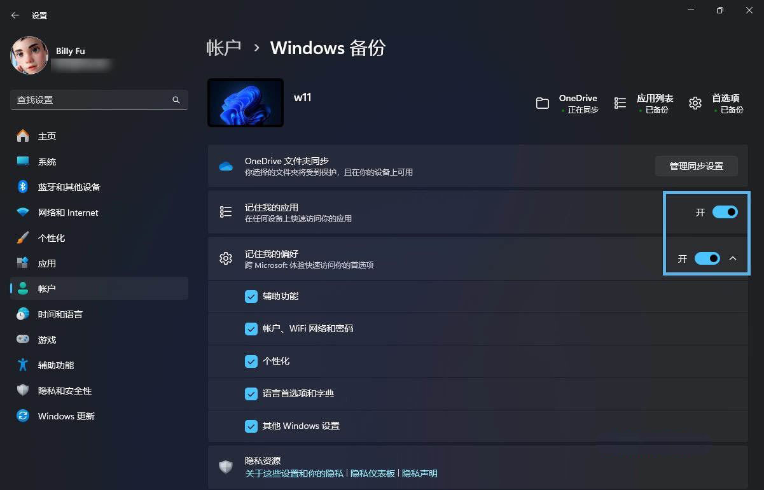Click the search magnifier icon

[176, 100]
